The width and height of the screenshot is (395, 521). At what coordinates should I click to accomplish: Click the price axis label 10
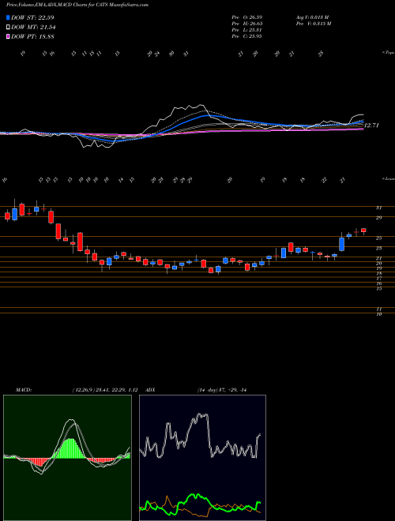[378, 314]
